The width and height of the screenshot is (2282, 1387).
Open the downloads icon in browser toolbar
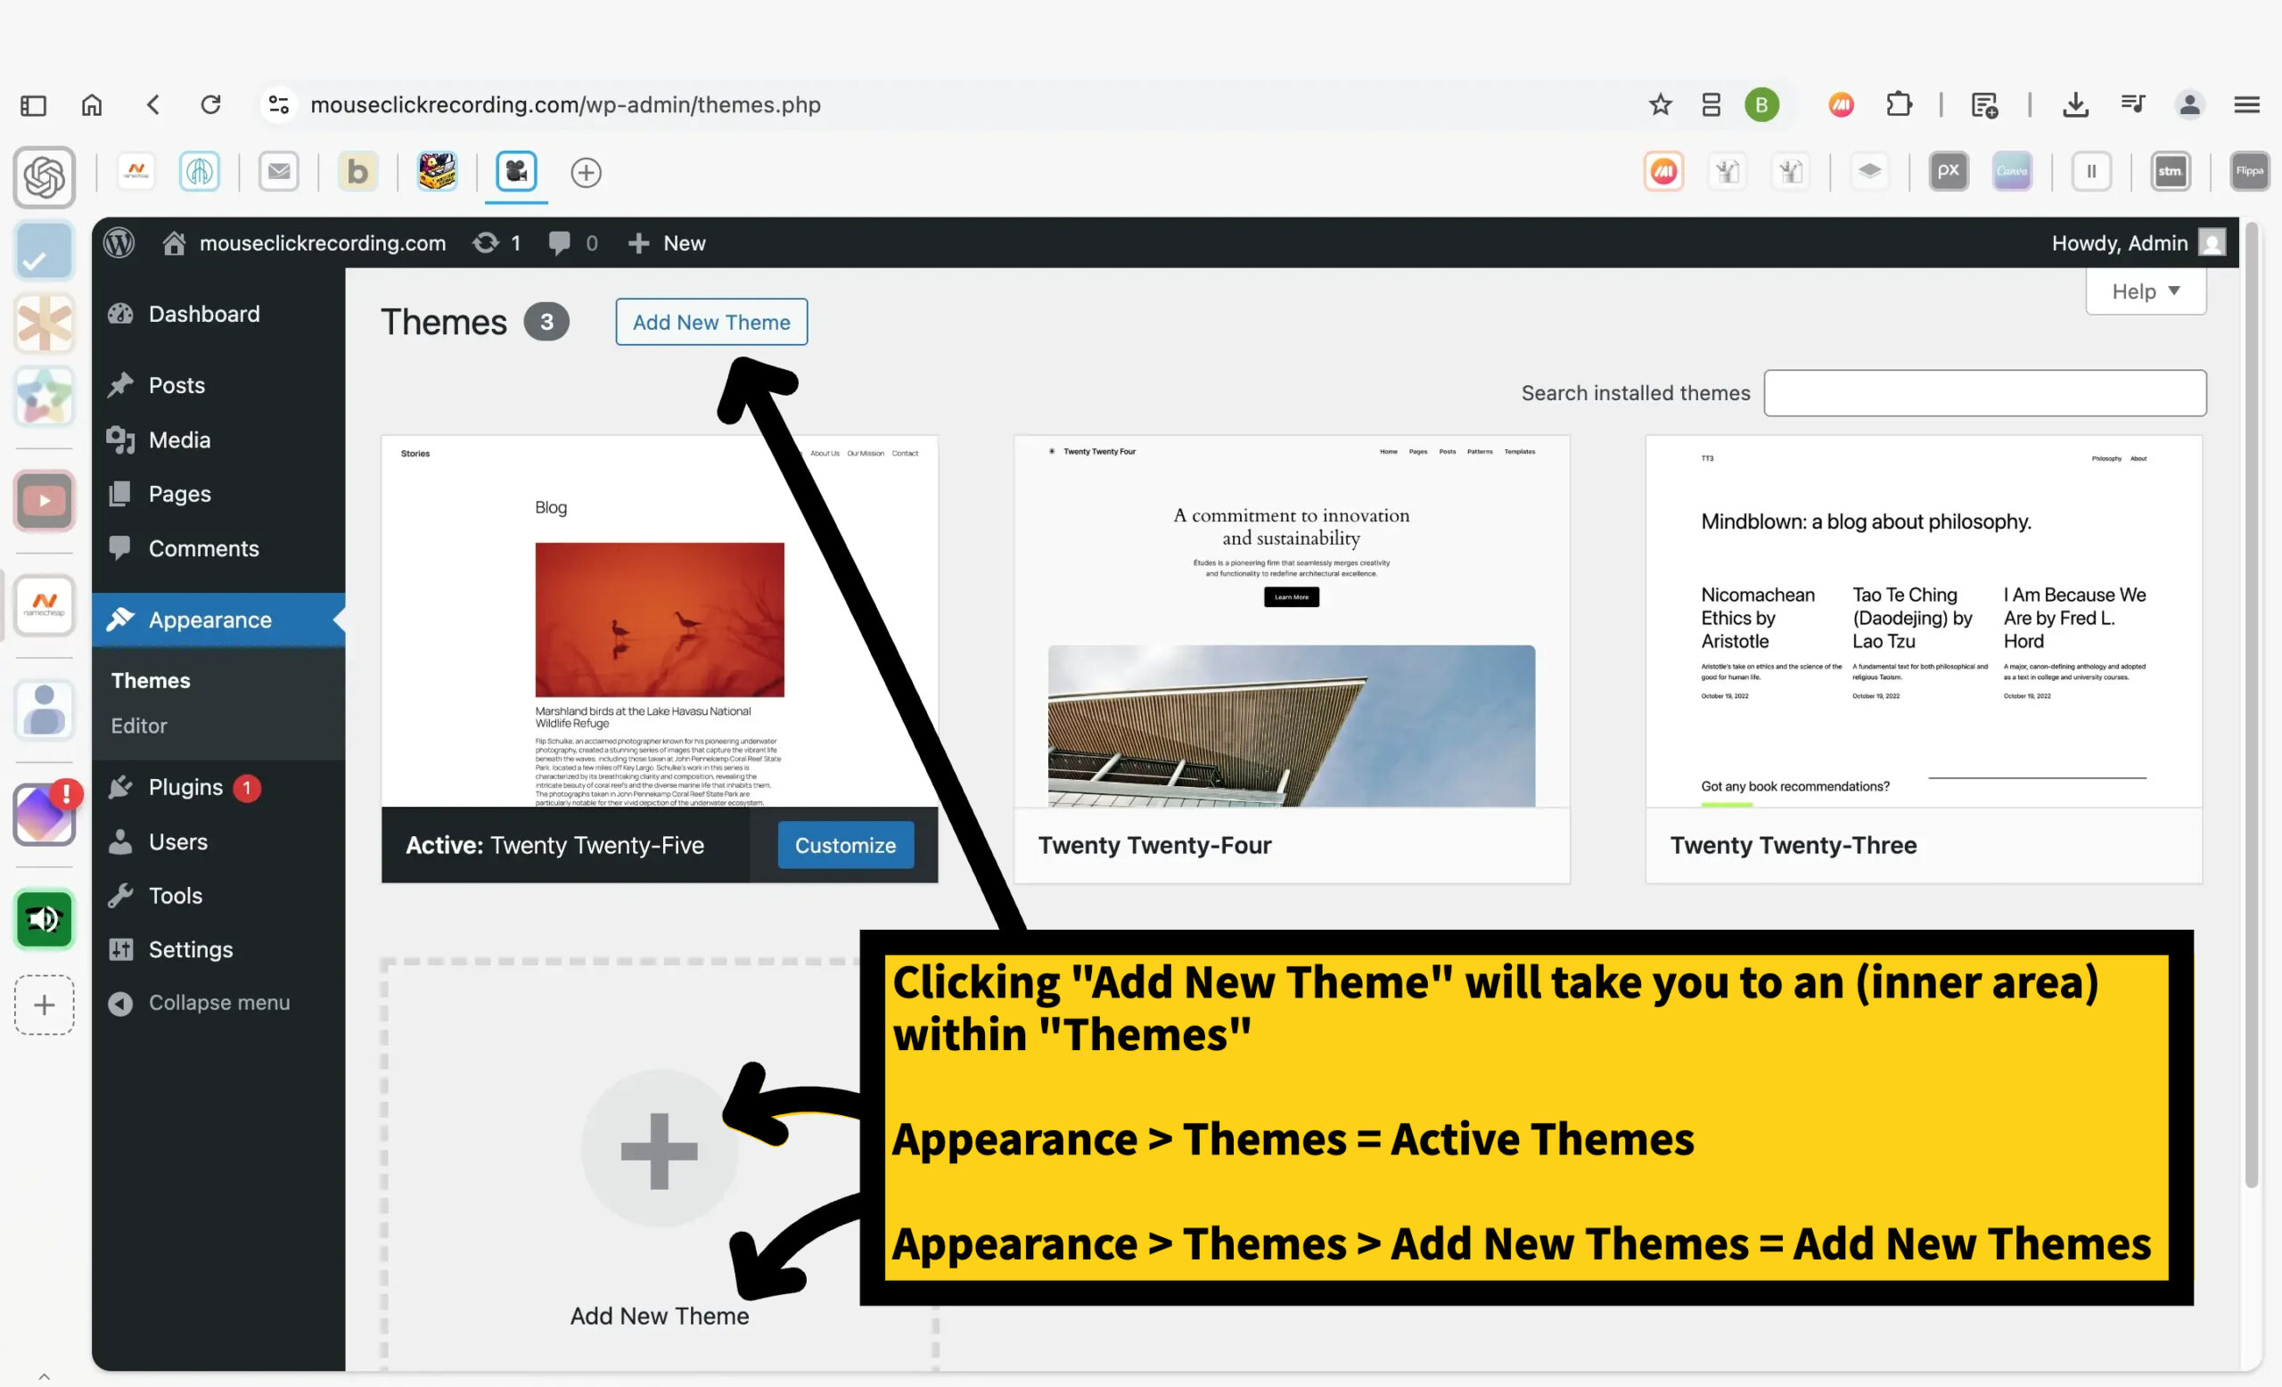(x=2075, y=104)
